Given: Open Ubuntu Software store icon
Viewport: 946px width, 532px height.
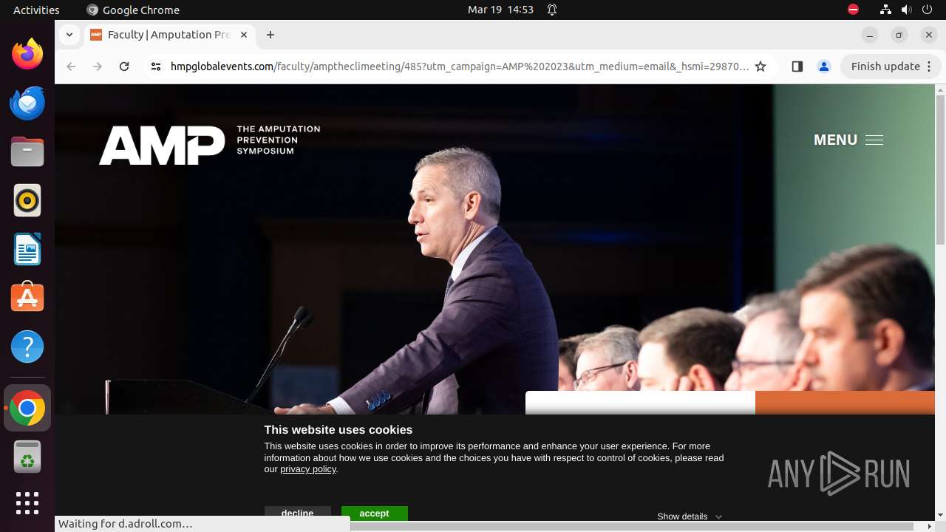Looking at the screenshot, I should [x=27, y=298].
